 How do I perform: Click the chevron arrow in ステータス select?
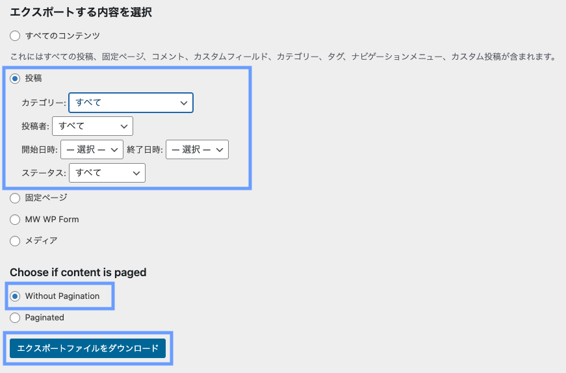[136, 173]
